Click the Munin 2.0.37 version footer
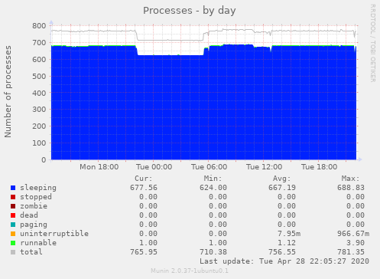380x279 pixels. 190,271
